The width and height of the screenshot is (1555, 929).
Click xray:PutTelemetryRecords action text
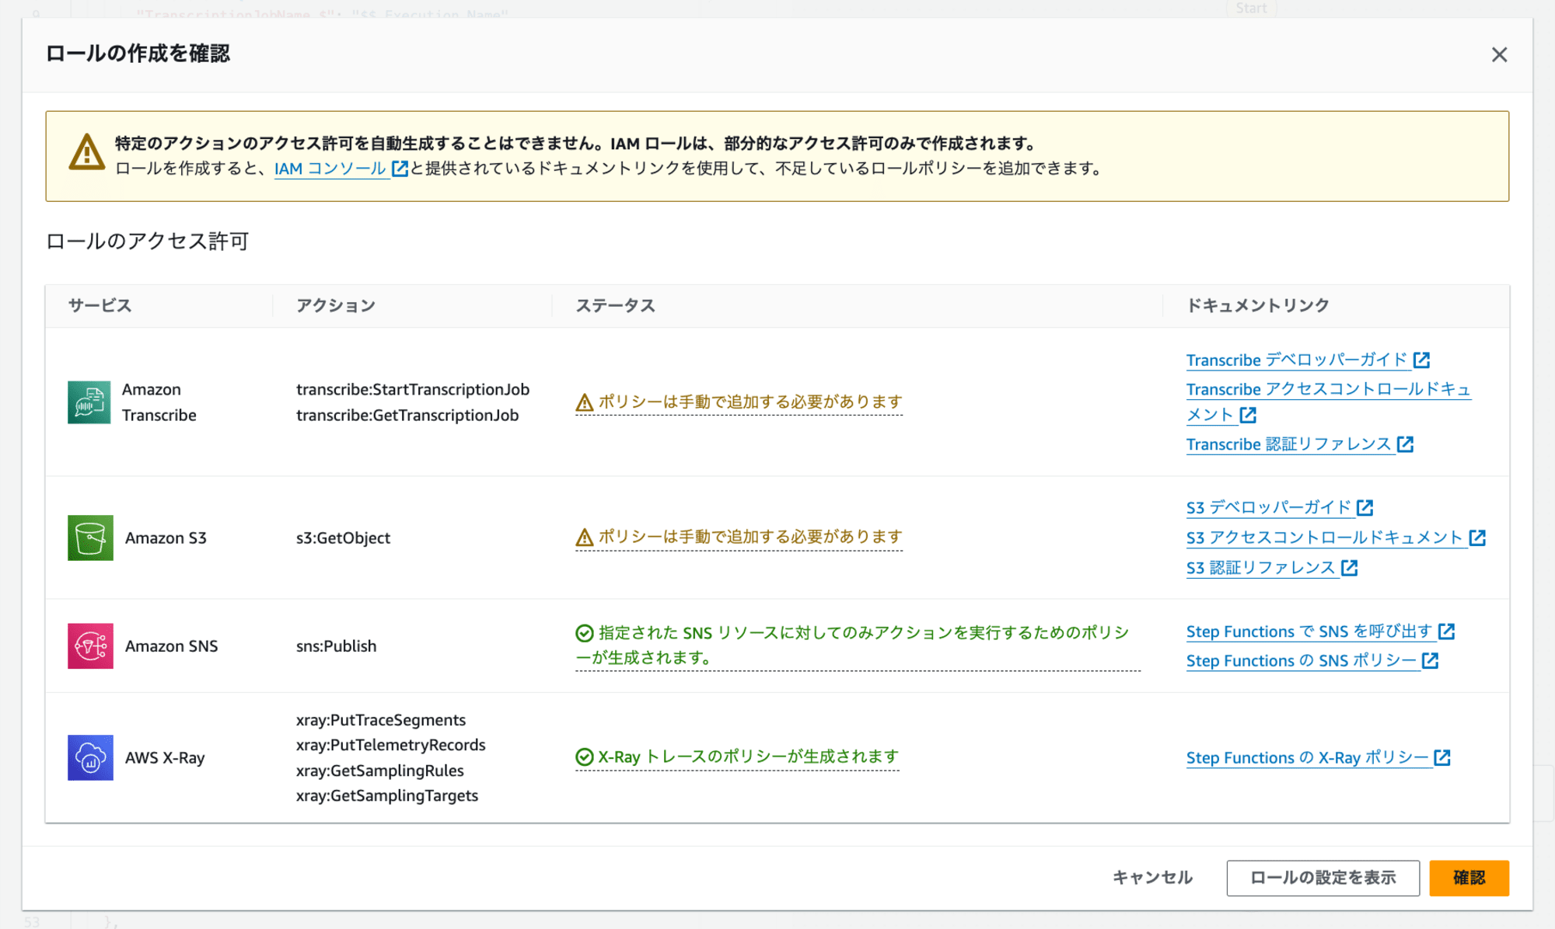click(391, 745)
